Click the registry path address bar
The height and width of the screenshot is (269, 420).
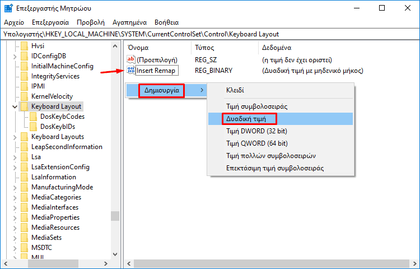[x=210, y=34]
